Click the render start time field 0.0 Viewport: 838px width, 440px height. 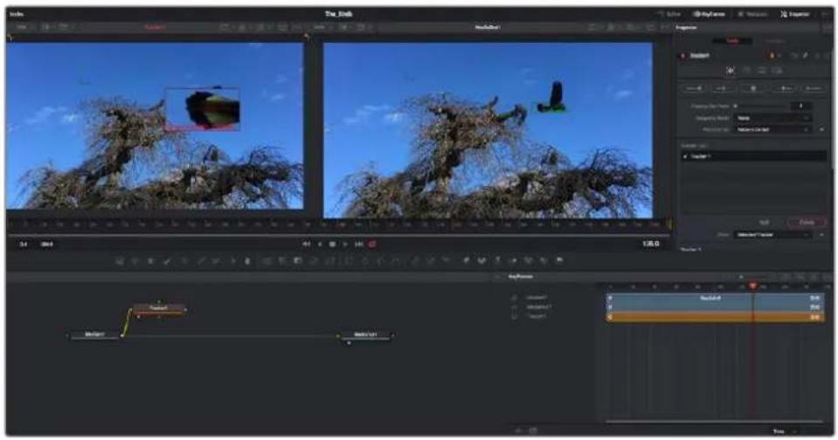click(24, 244)
